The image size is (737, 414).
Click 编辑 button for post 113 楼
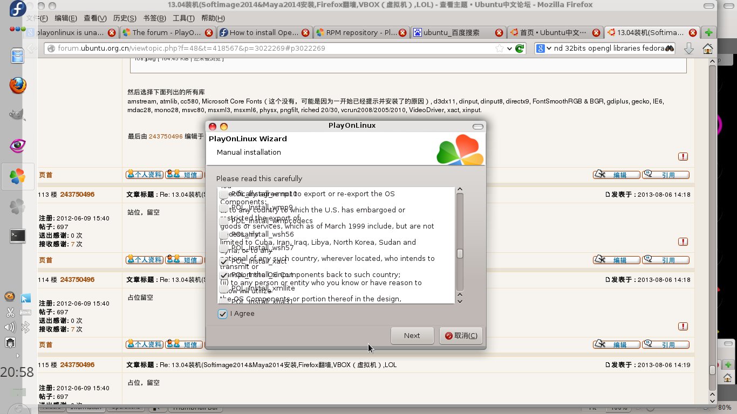(616, 260)
